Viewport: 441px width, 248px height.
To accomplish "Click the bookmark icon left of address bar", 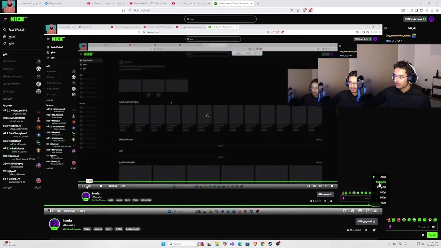I will coord(123,10).
